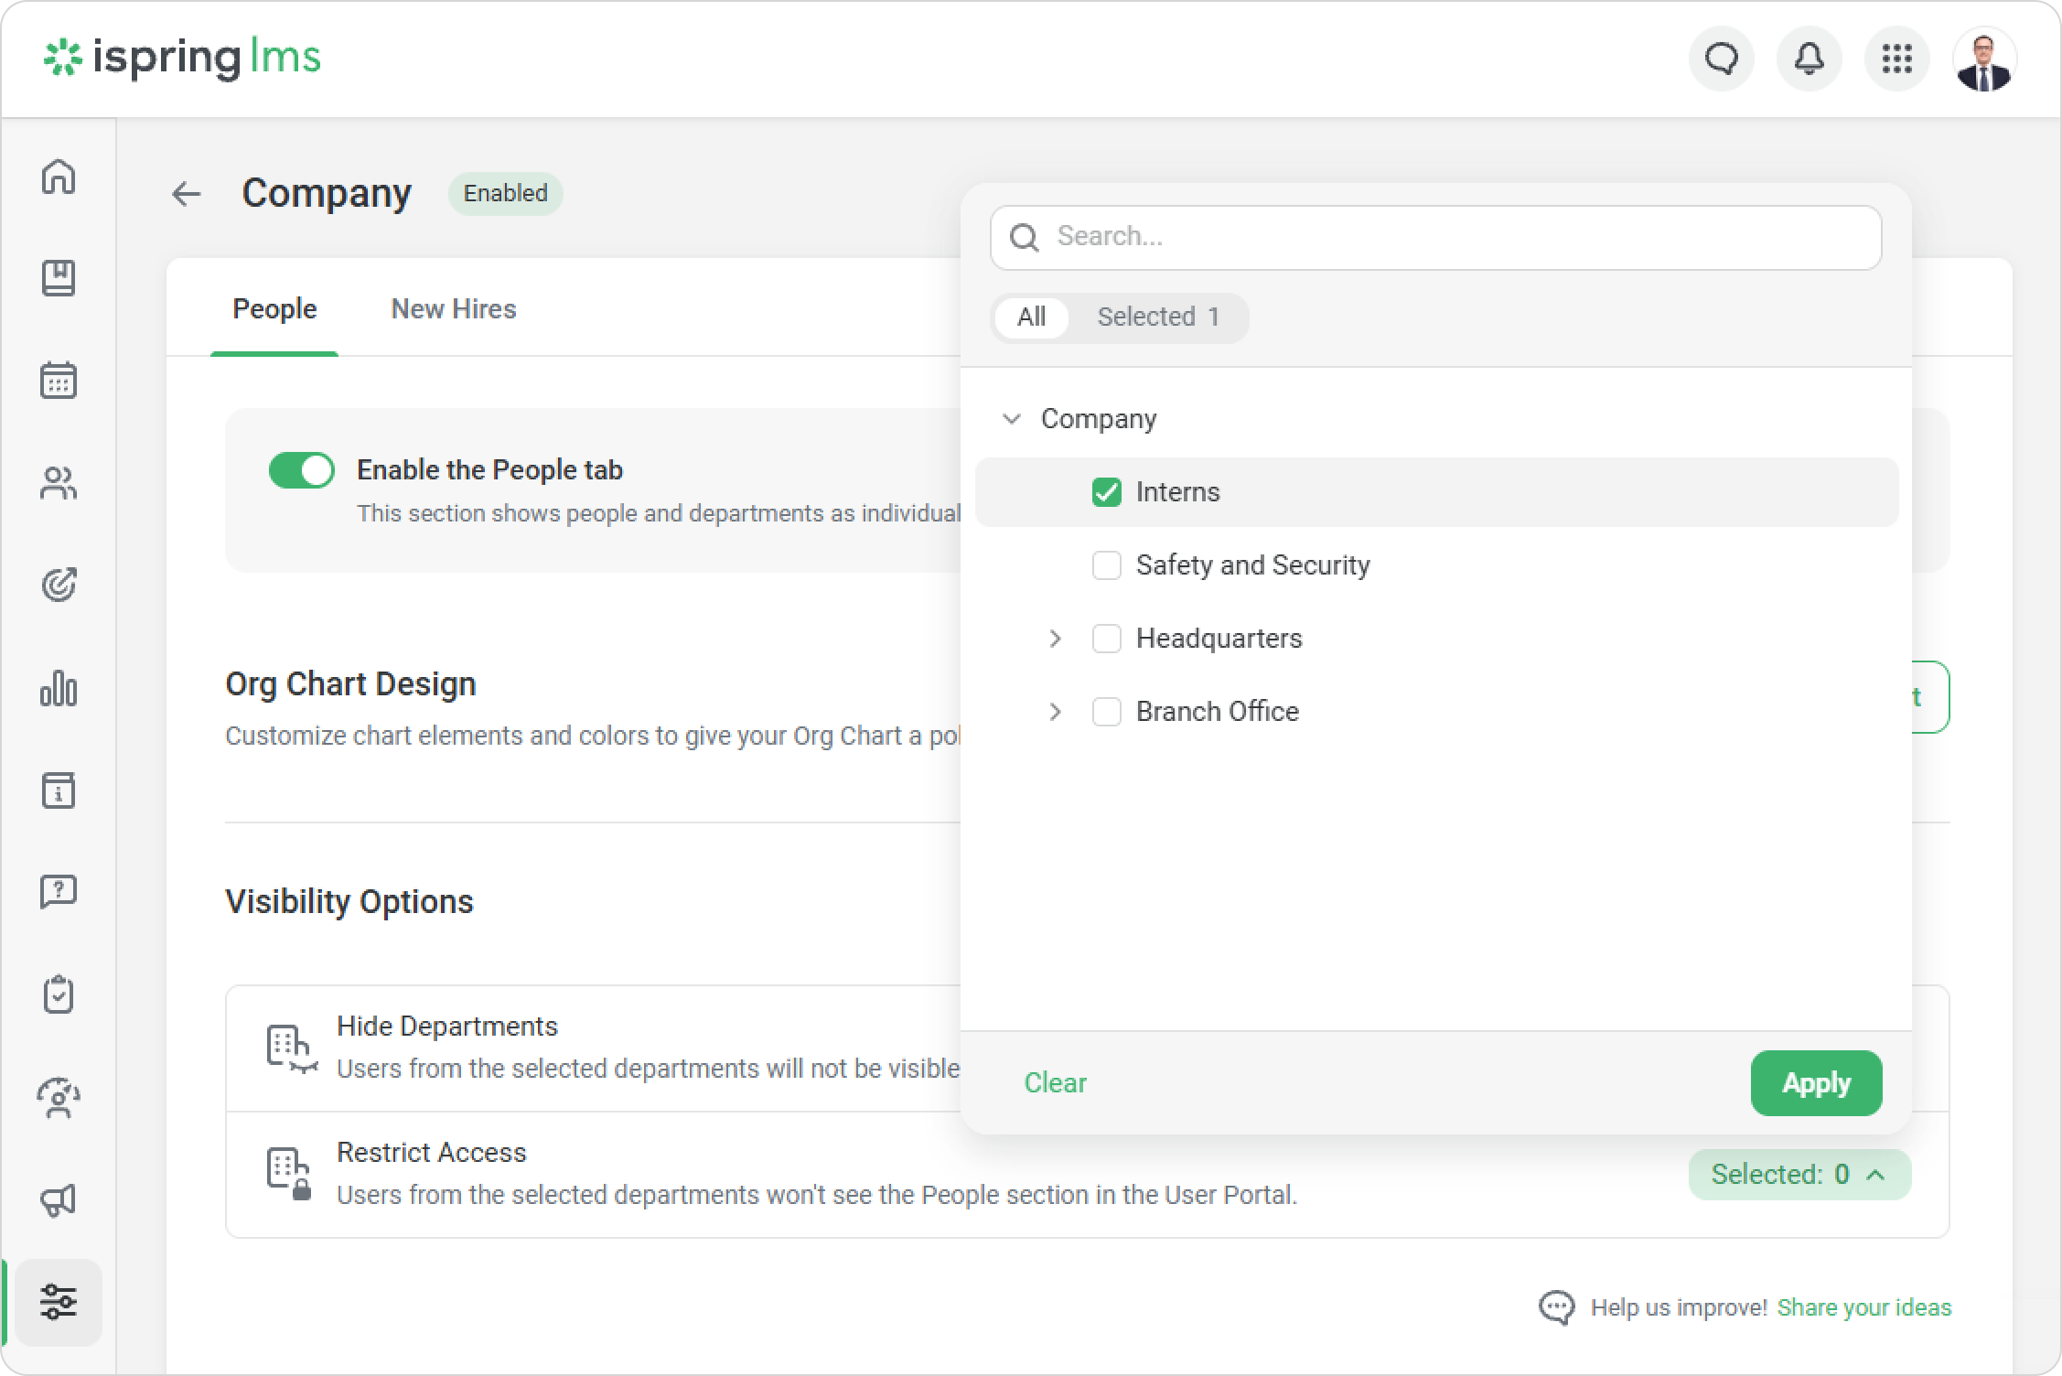
Task: Open the Home icon in sidebar
Action: click(59, 177)
